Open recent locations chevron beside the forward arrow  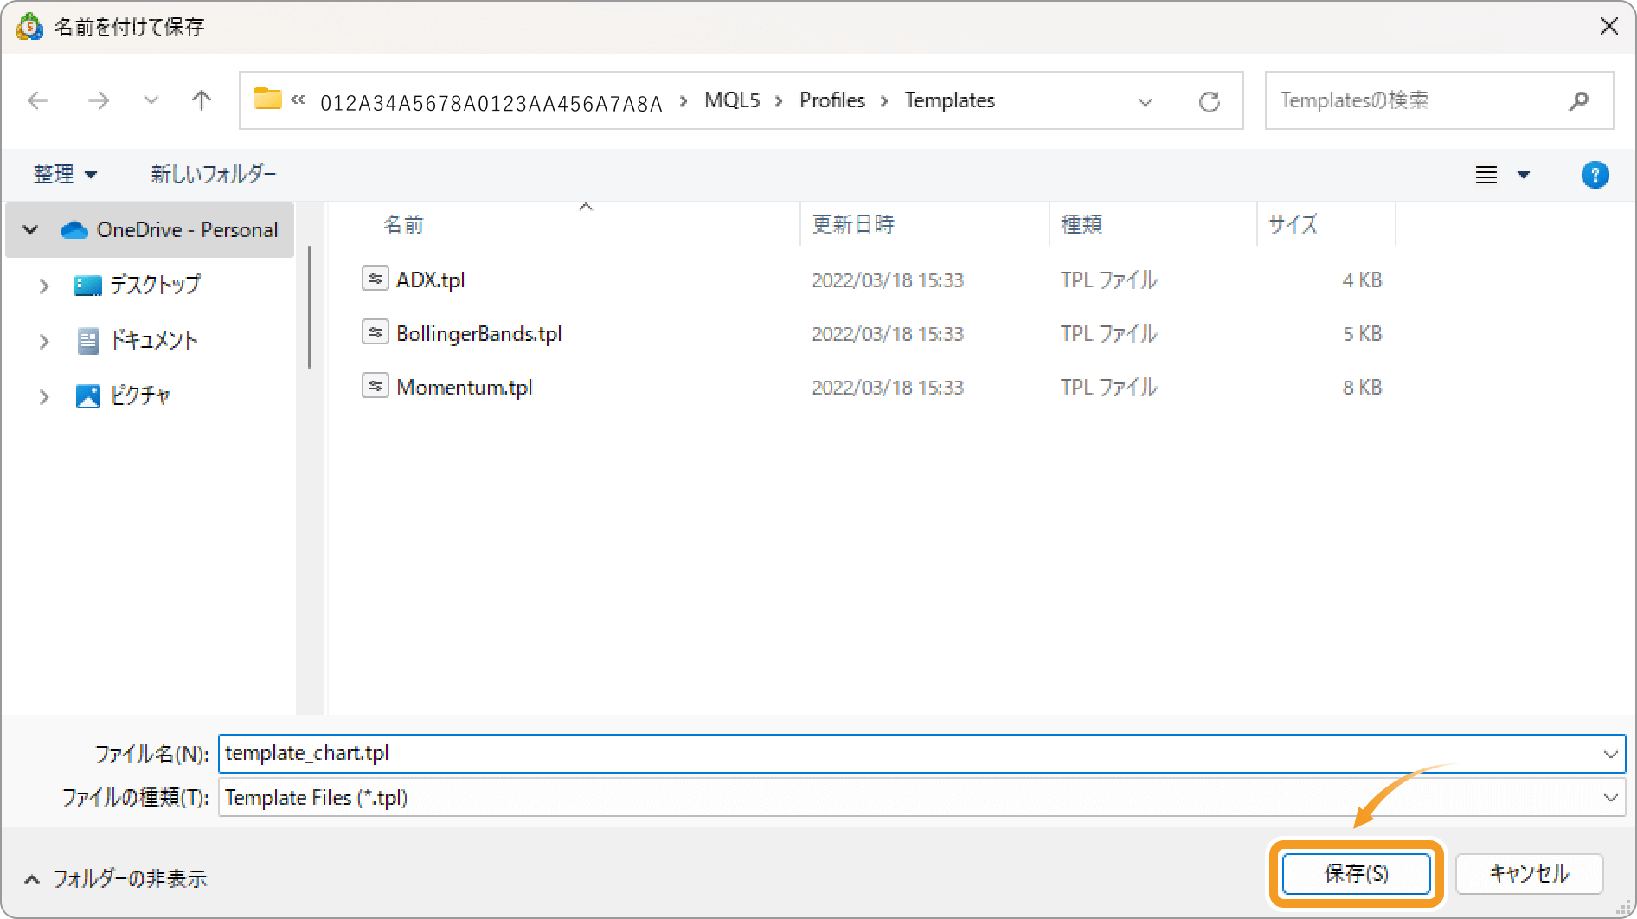tap(151, 100)
